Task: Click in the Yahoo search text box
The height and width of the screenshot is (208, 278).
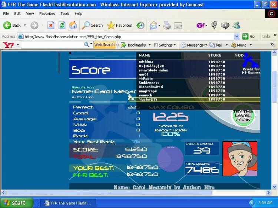Action: [52, 45]
